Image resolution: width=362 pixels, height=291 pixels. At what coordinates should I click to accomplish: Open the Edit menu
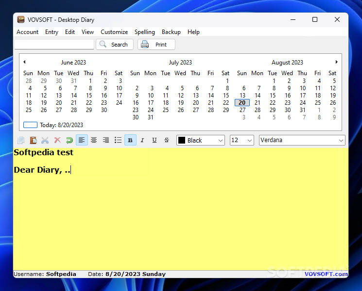point(70,32)
